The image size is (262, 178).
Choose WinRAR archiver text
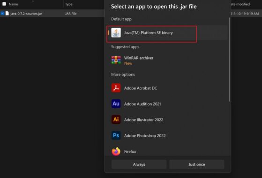(139, 58)
